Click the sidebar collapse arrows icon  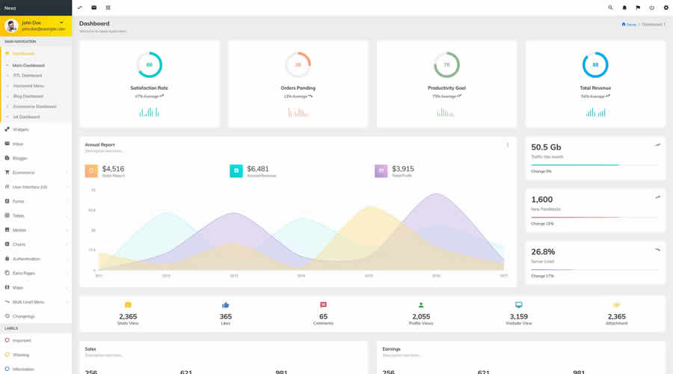pyautogui.click(x=80, y=7)
